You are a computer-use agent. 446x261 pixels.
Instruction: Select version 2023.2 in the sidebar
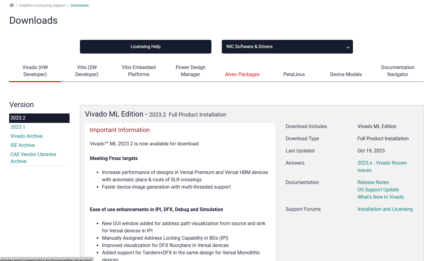coord(39,118)
